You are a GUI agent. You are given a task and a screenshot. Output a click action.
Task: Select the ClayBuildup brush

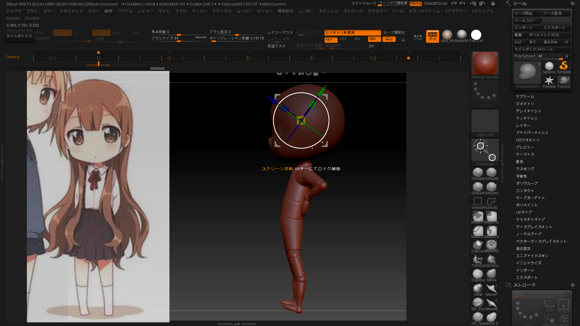point(478,274)
